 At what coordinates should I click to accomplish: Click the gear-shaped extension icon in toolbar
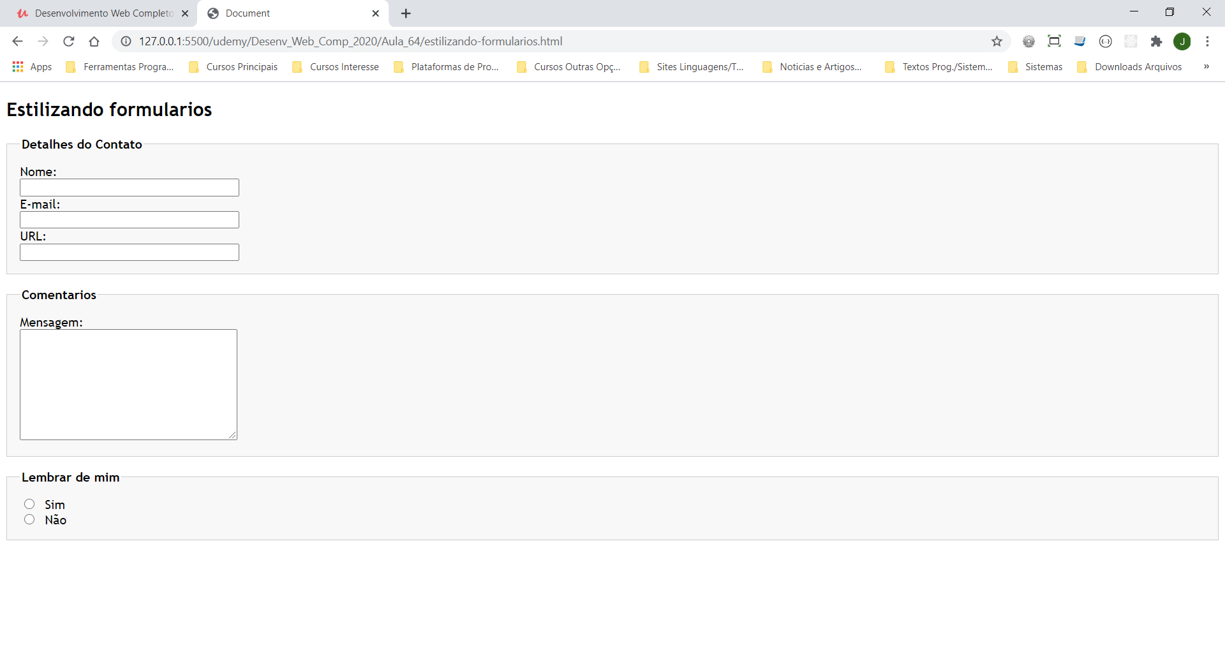click(1028, 41)
